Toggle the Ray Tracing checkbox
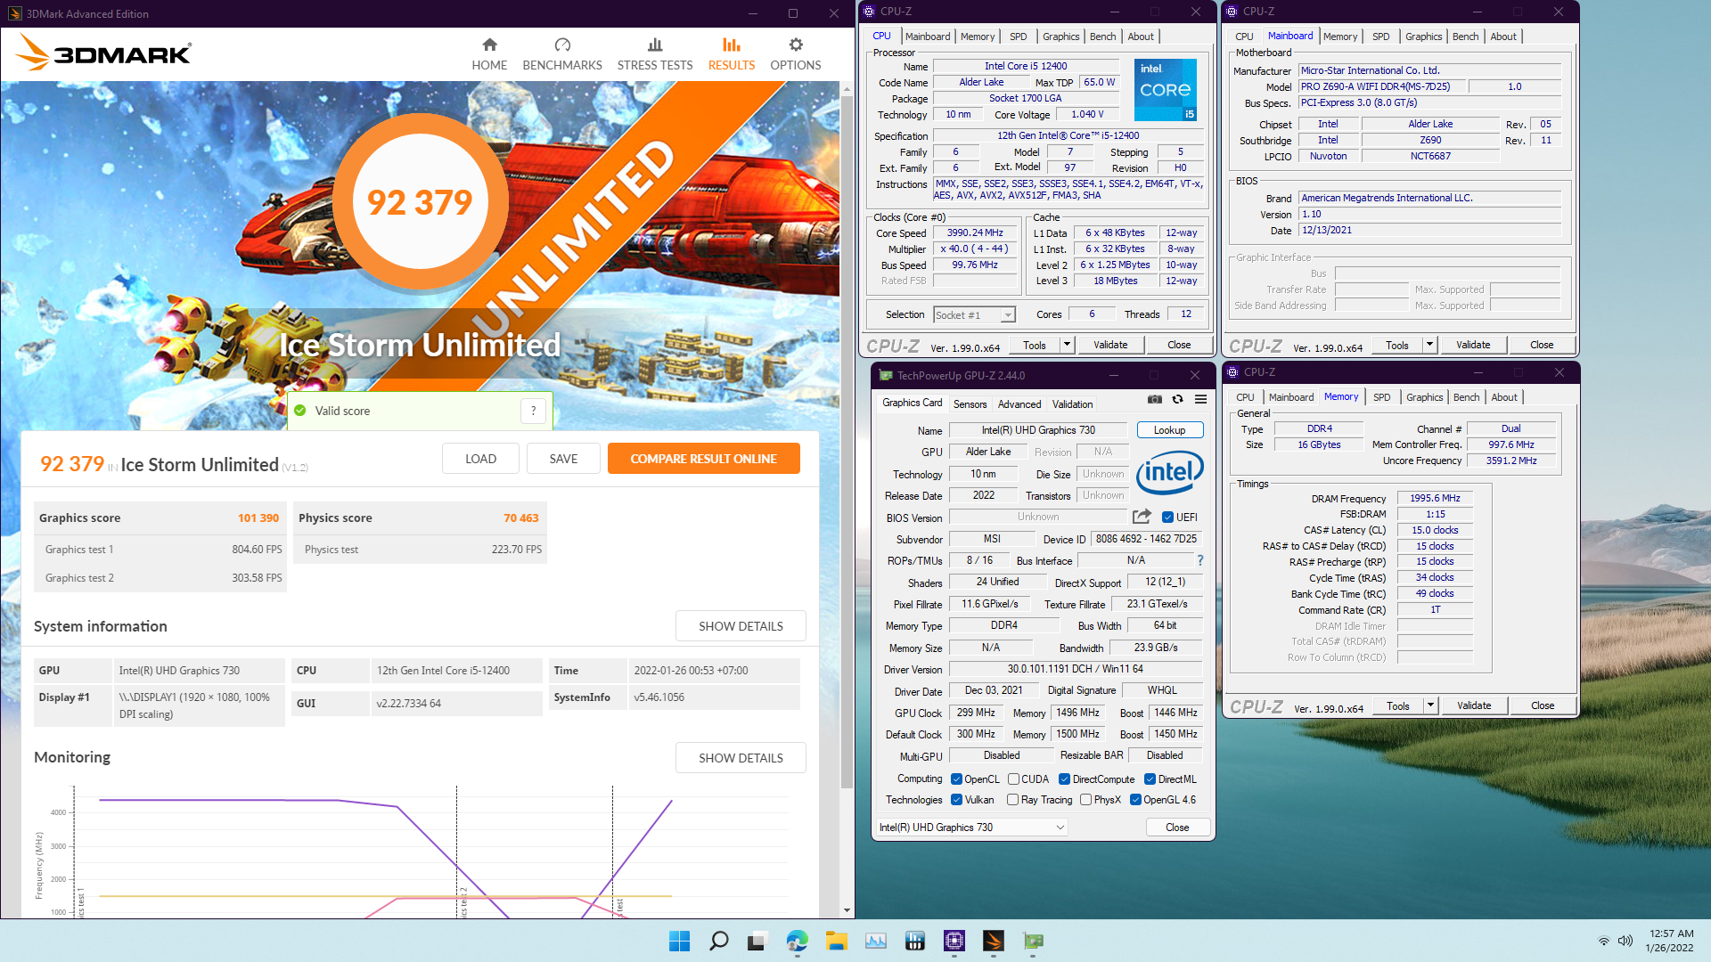The width and height of the screenshot is (1711, 962). pyautogui.click(x=1012, y=800)
